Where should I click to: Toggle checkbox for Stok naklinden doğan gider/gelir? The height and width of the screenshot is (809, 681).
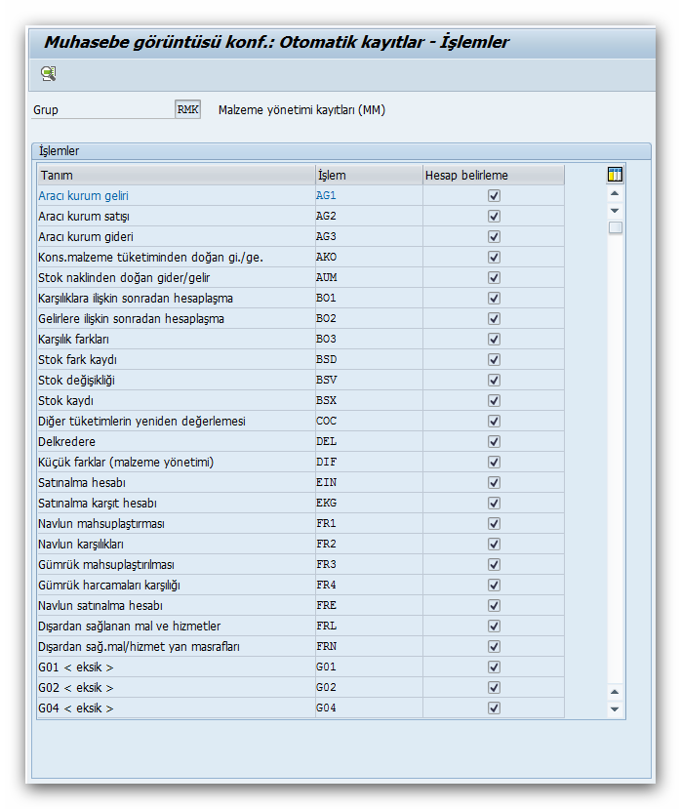pos(494,277)
